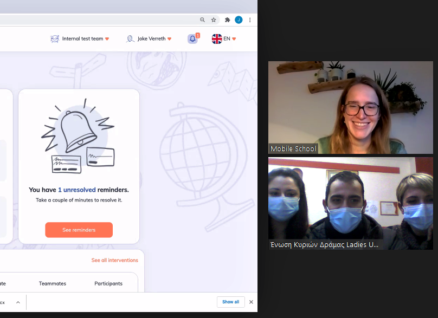The width and height of the screenshot is (438, 318).
Task: Click the zoom magnifier icon in address bar
Action: [202, 20]
